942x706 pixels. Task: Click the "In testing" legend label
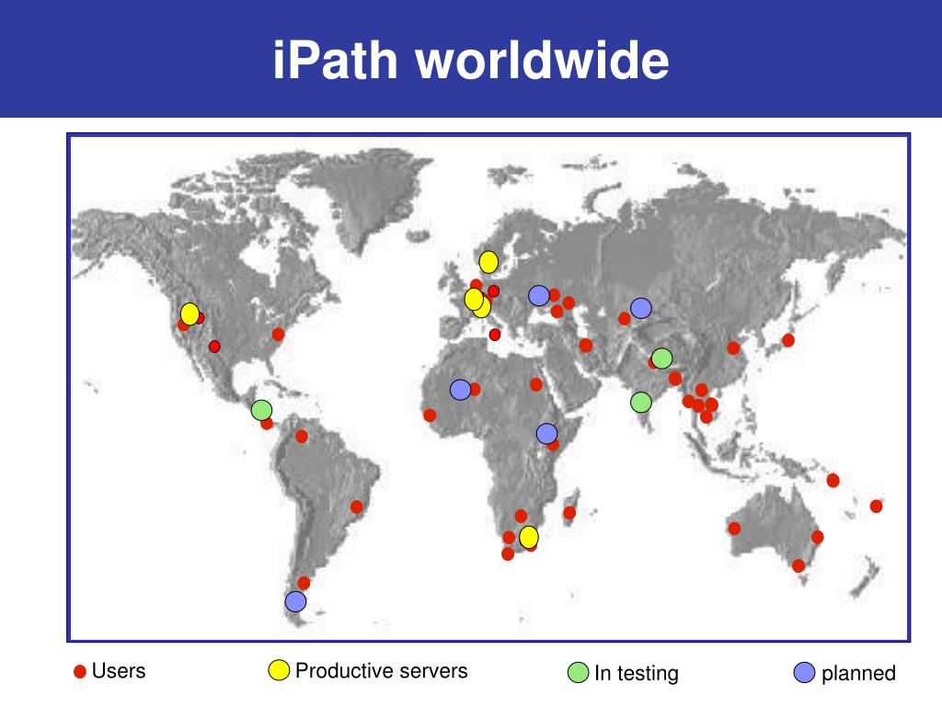click(x=637, y=674)
